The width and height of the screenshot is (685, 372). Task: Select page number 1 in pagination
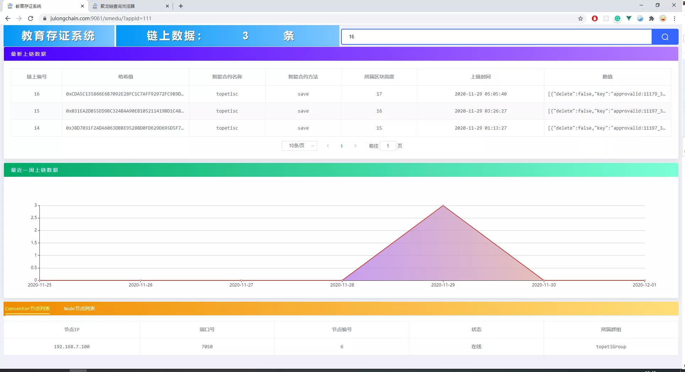341,146
